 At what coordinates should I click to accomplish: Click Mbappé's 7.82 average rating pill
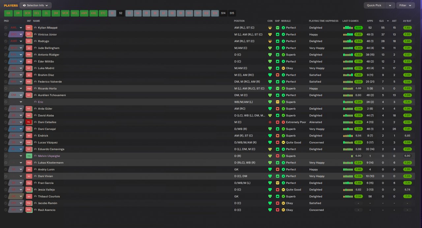click(x=407, y=28)
